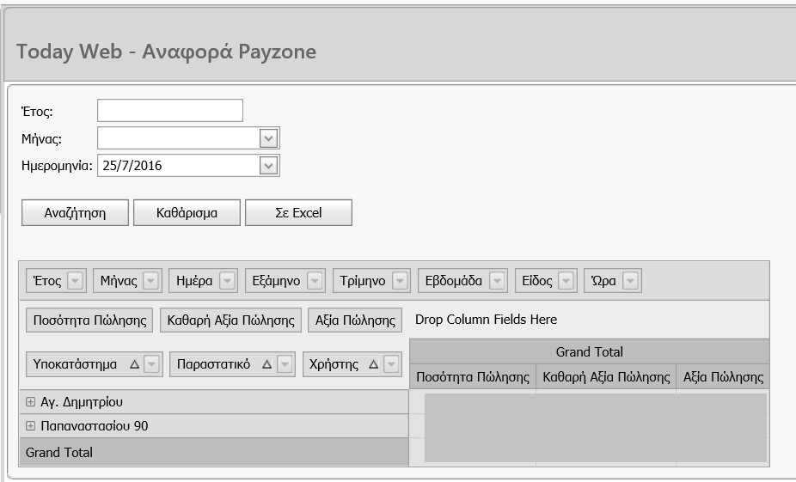
Task: Open filter arrow on Έτος field
Action: [75, 281]
